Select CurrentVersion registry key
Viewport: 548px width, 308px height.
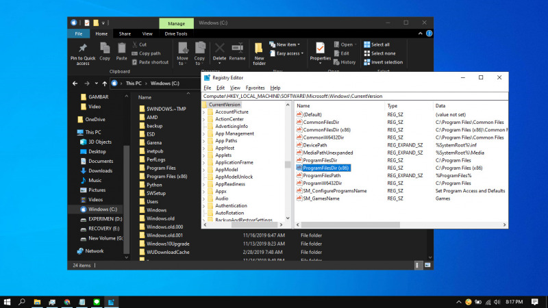(224, 105)
